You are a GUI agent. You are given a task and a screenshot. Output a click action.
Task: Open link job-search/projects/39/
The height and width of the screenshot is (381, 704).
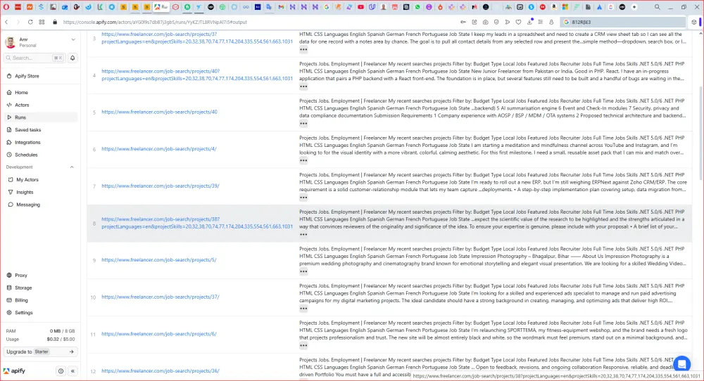[x=161, y=186]
